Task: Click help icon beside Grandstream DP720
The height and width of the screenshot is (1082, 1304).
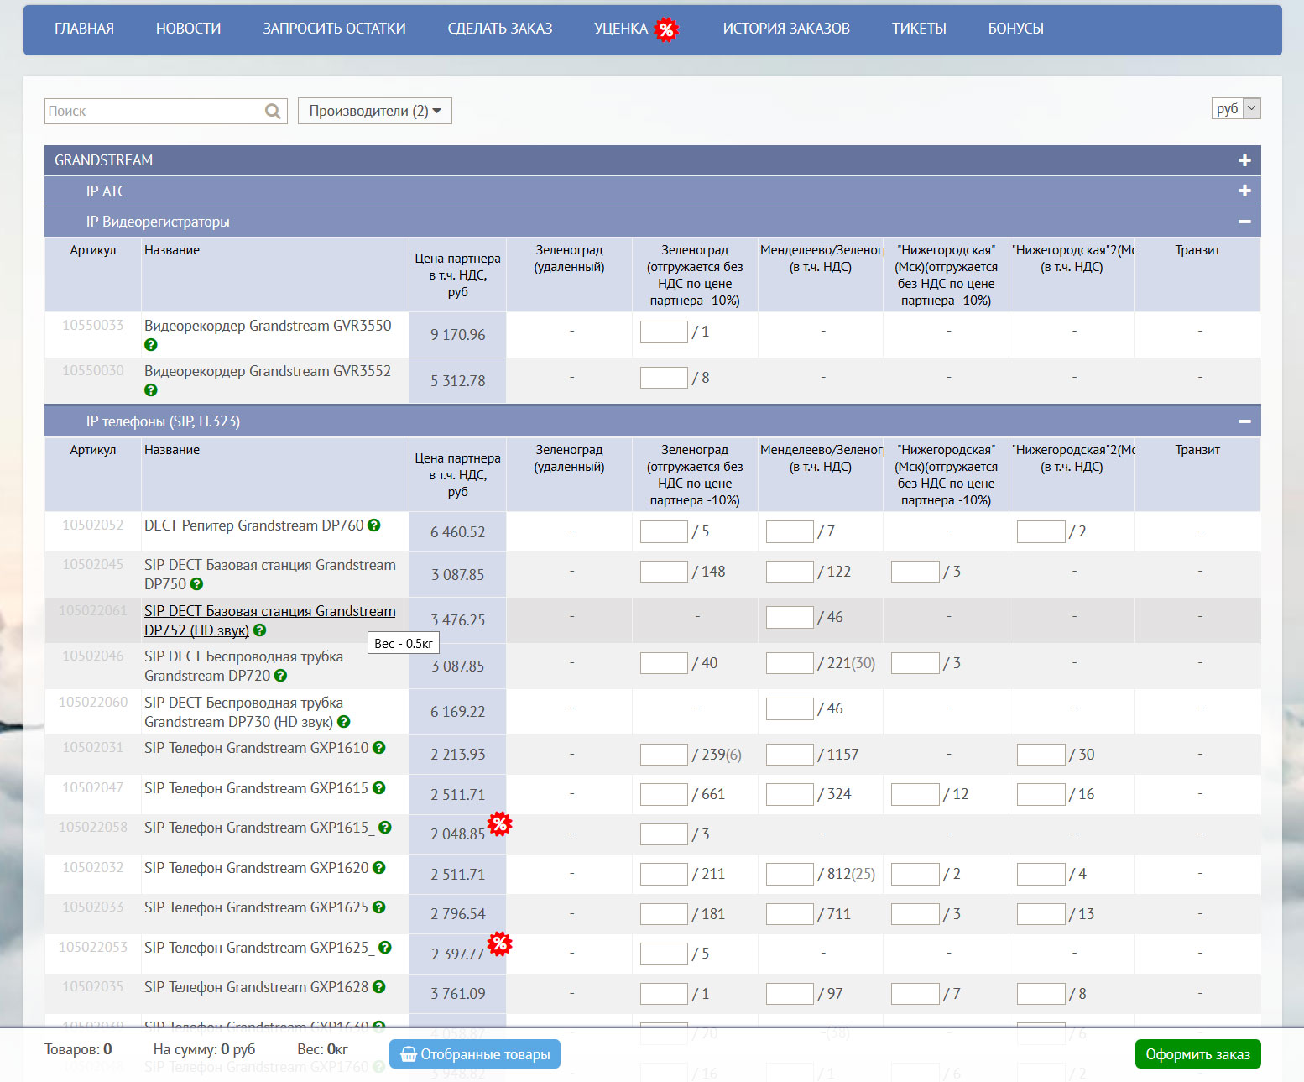Action: 280,676
